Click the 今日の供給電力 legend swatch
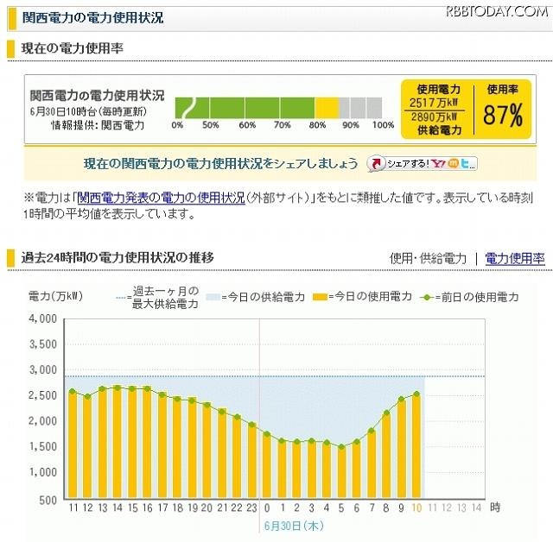553x542 pixels. pos(213,297)
